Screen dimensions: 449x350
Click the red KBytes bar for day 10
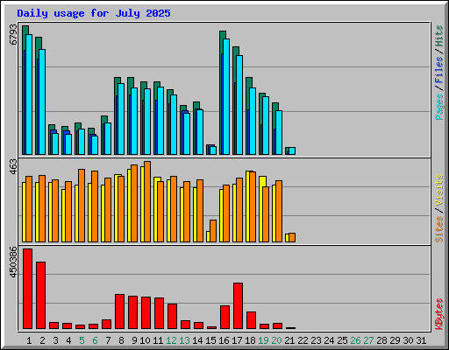coord(146,313)
